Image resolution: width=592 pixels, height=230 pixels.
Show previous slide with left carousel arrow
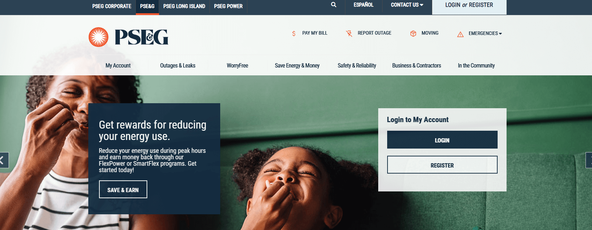(x=4, y=160)
